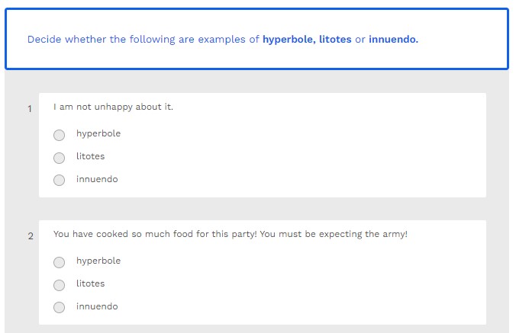Click the "litotes" label text in question 1
Image resolution: width=516 pixels, height=333 pixels.
point(90,157)
